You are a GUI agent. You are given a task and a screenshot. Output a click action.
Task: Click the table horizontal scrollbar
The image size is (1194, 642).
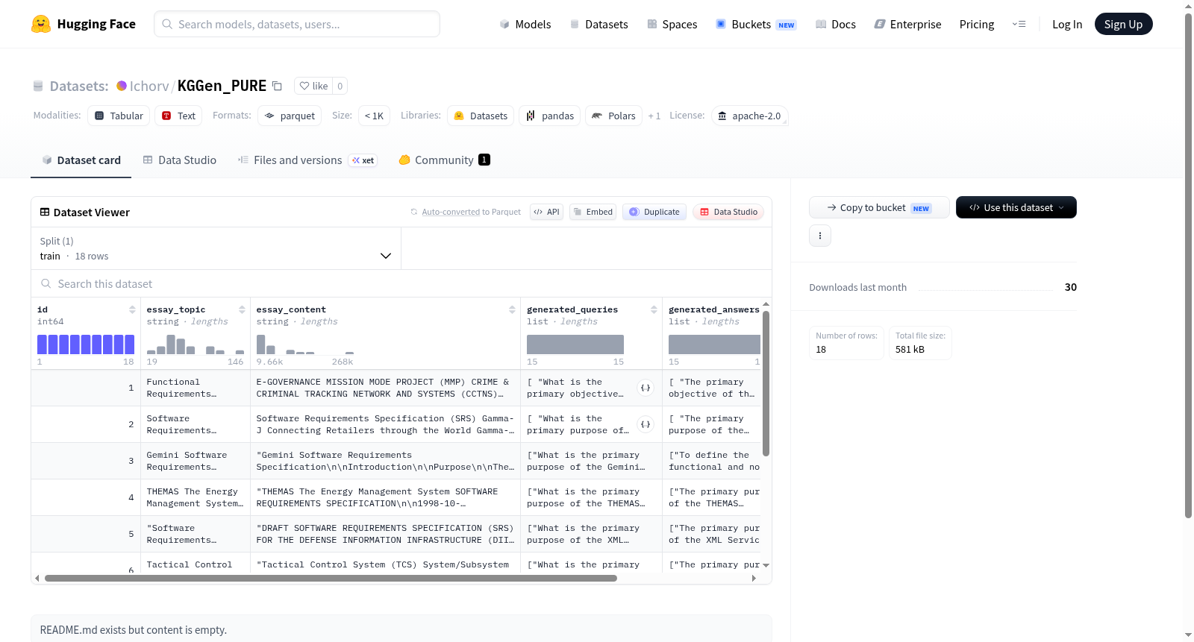tap(331, 578)
